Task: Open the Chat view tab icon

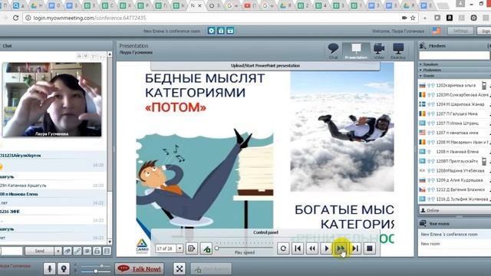Action: tap(333, 51)
